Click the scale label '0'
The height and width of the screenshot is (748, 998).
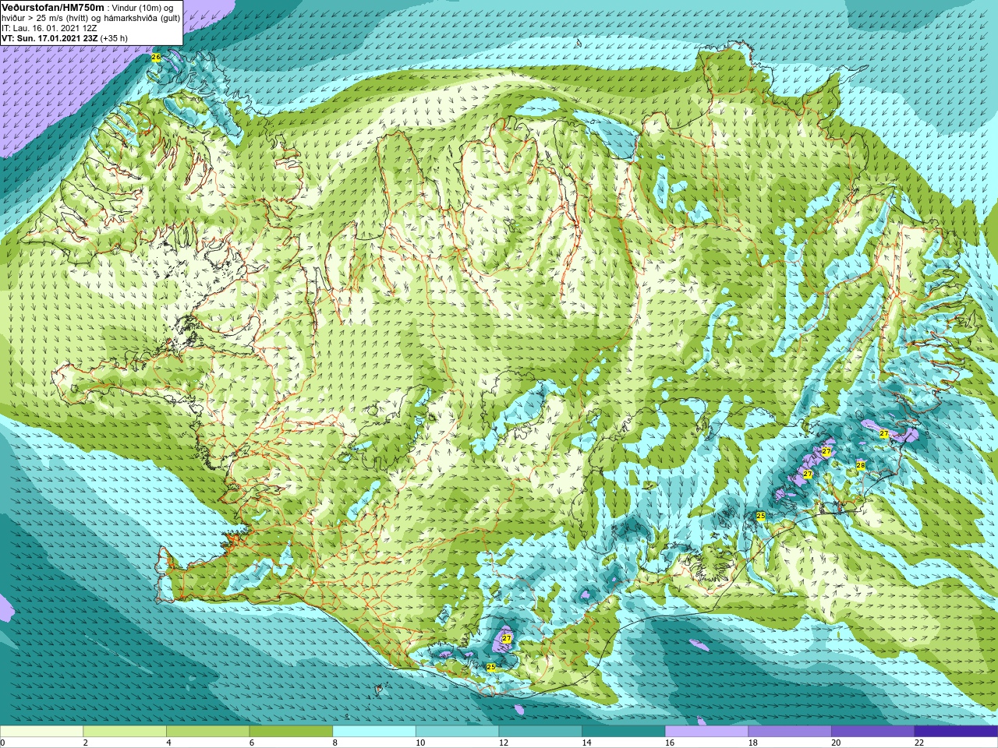point(2,743)
